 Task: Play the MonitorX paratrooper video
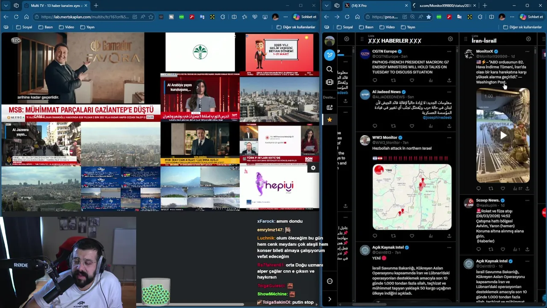click(503, 135)
